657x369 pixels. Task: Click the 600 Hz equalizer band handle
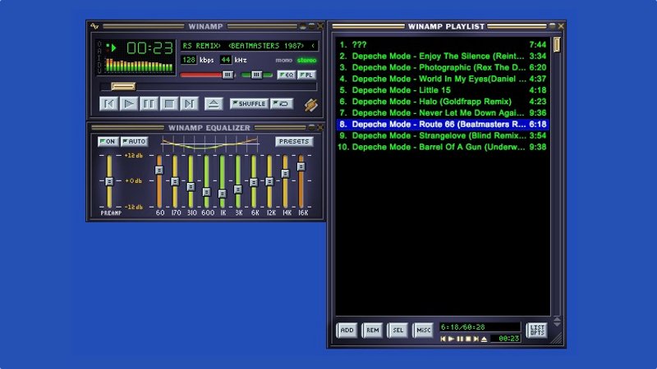[207, 192]
